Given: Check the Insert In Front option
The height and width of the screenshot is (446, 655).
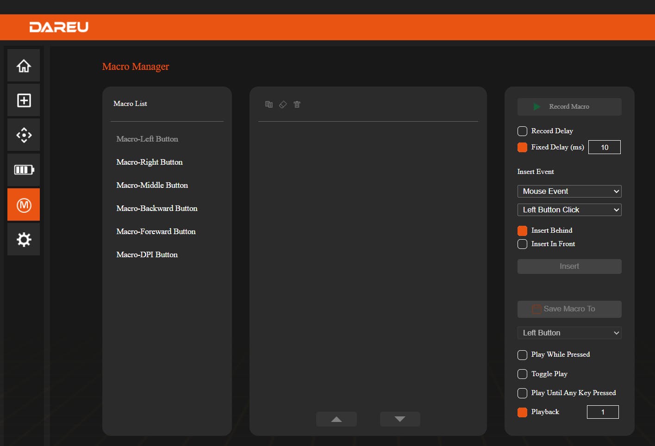Looking at the screenshot, I should point(522,244).
